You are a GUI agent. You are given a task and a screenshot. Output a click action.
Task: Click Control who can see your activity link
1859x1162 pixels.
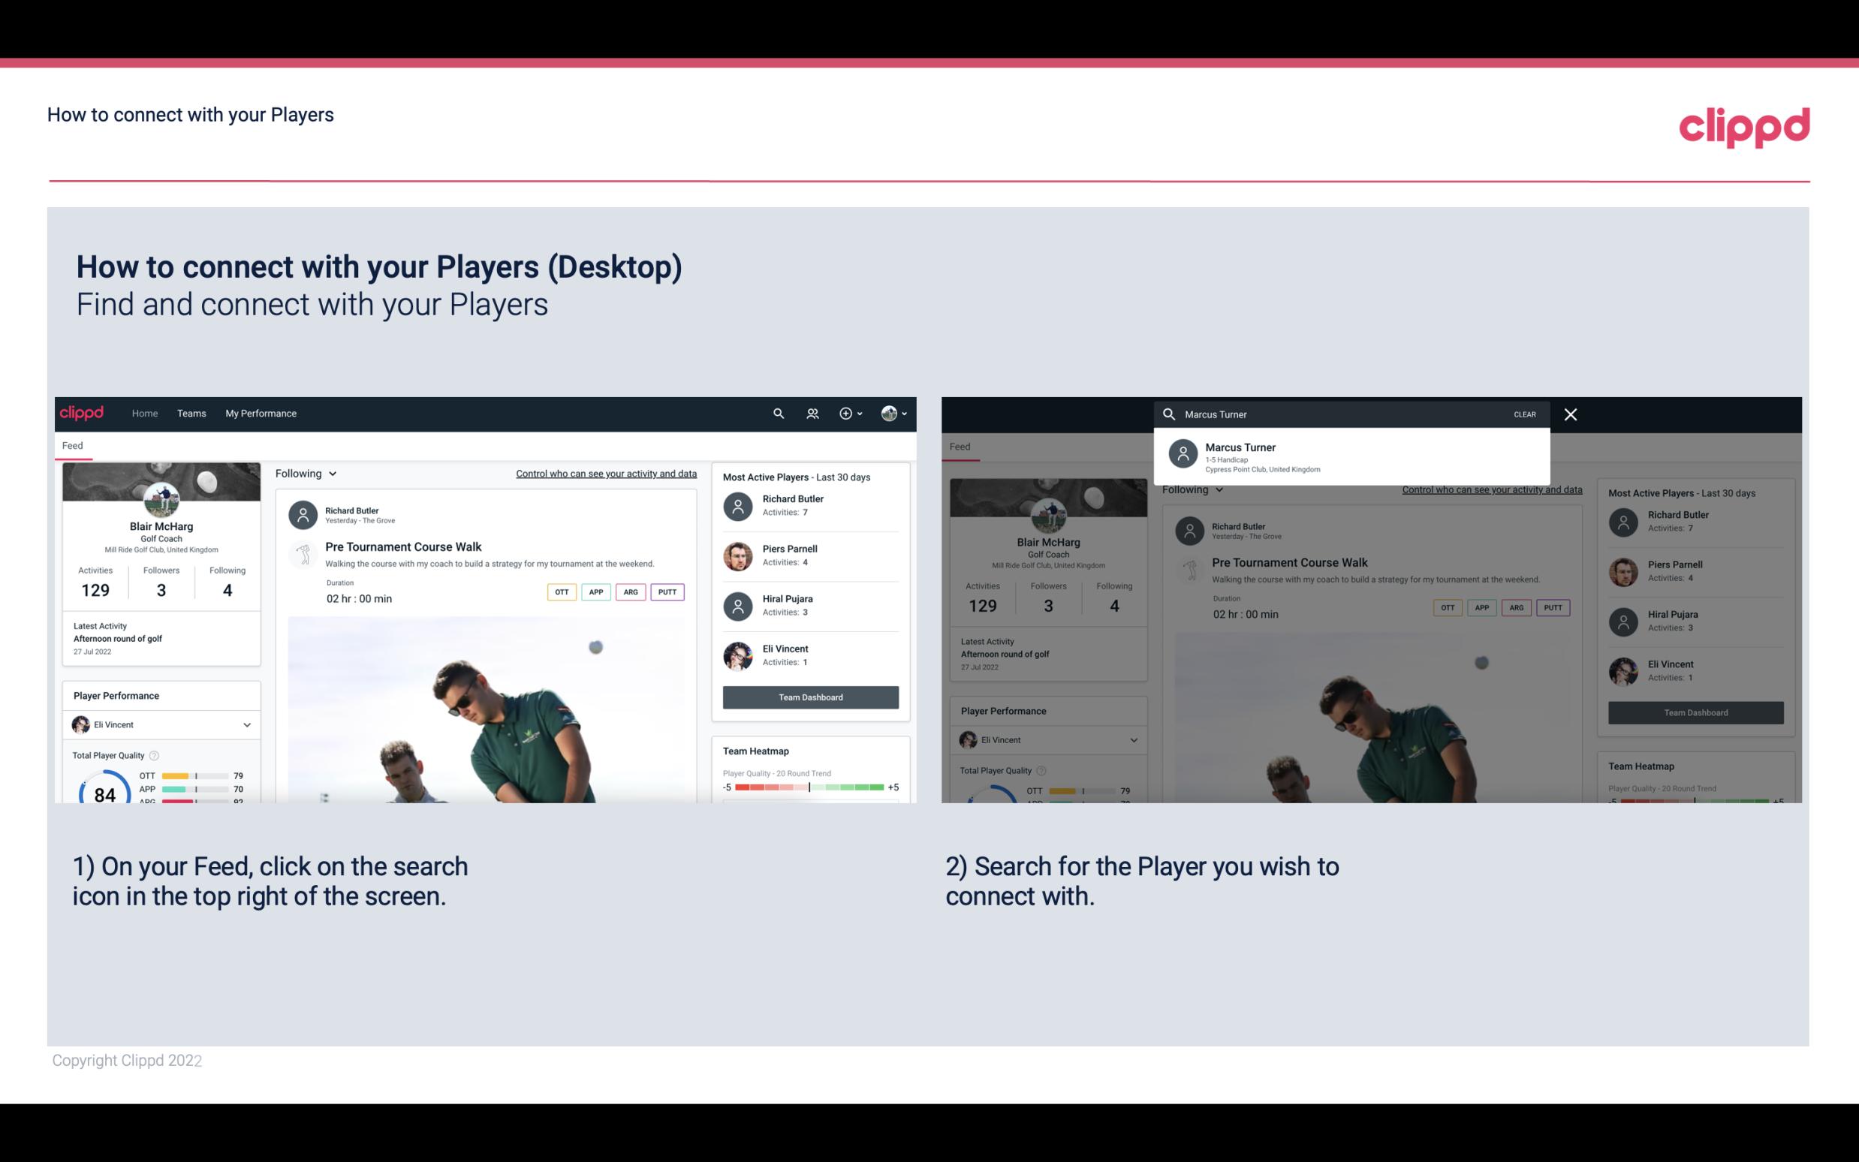(604, 473)
